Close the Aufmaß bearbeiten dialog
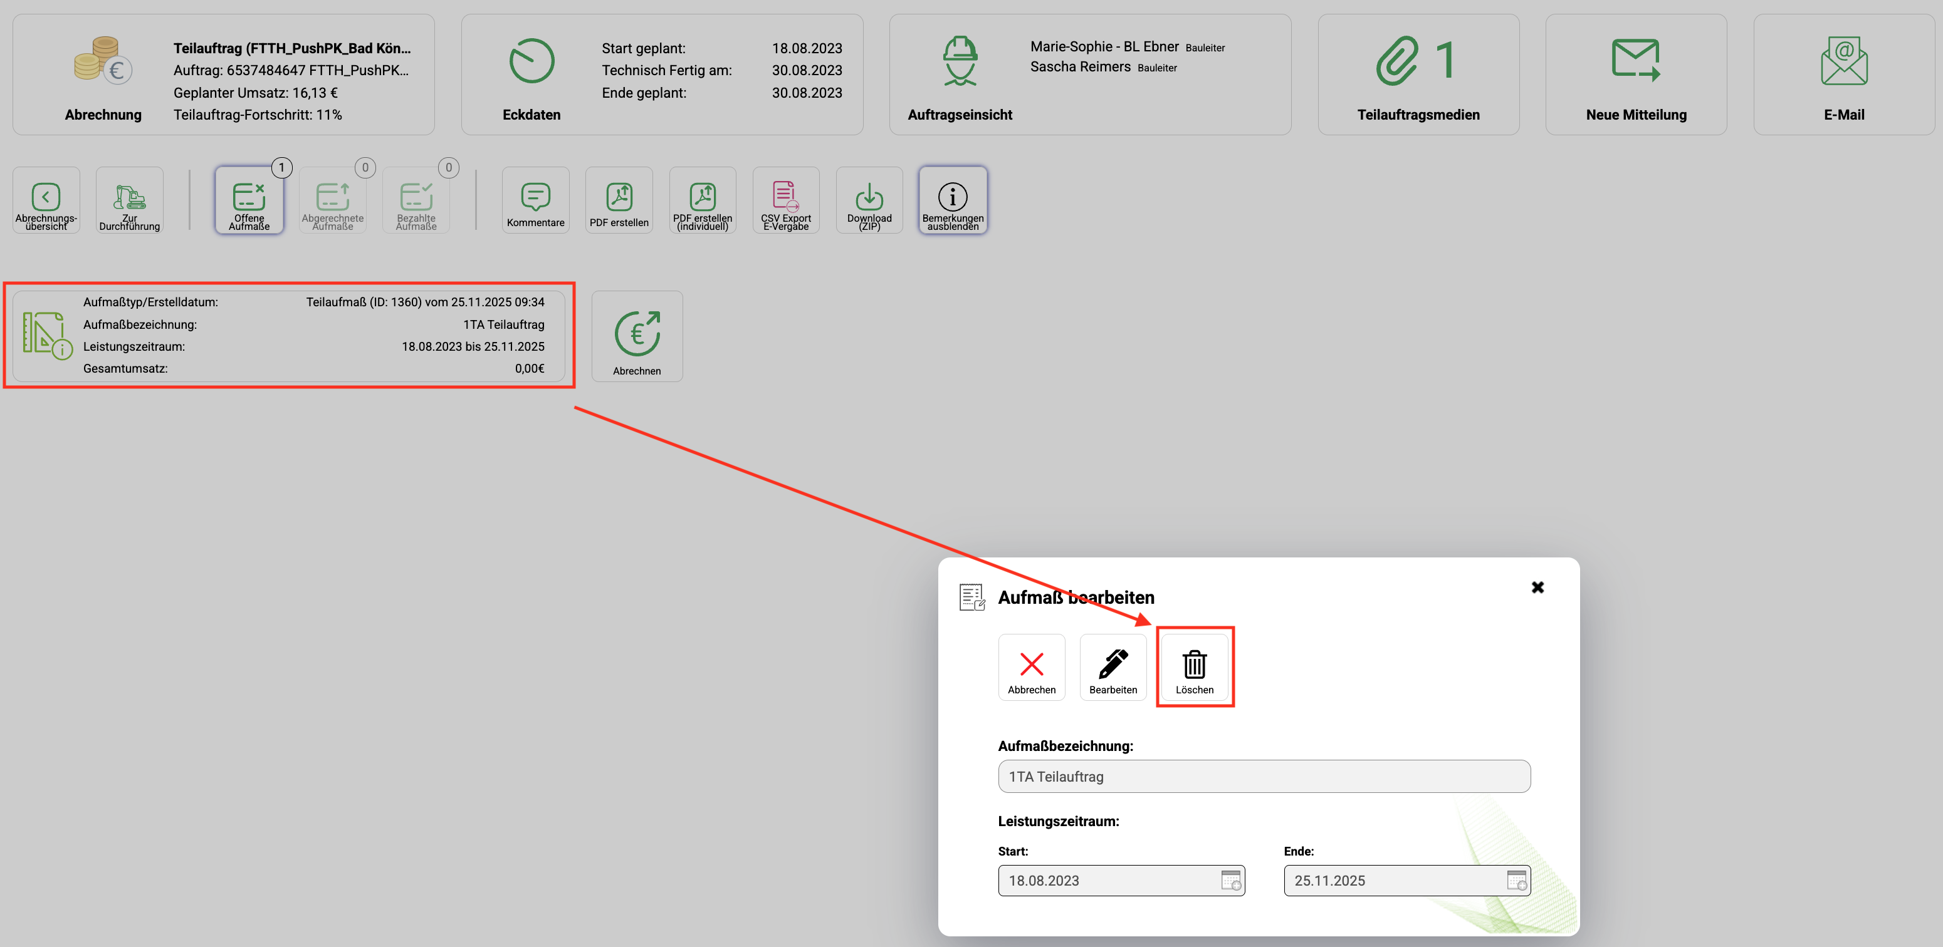This screenshot has width=1943, height=947. (x=1537, y=587)
